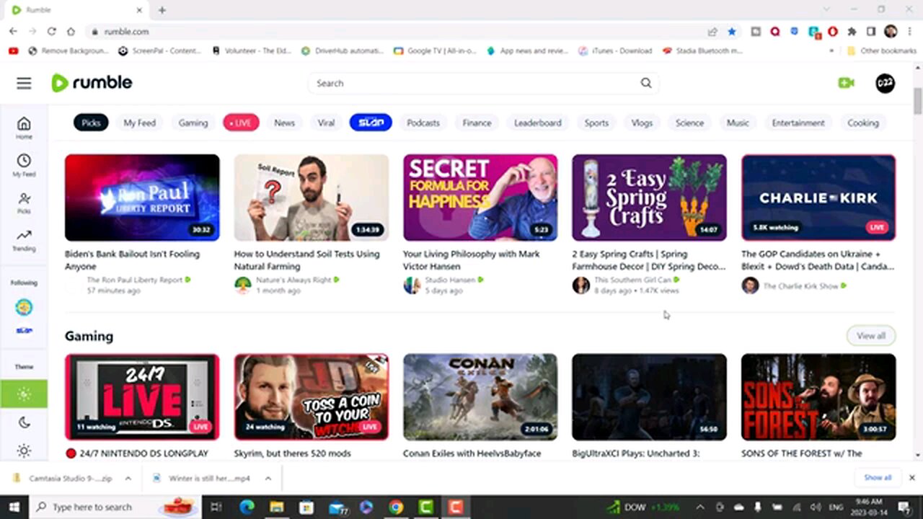Open Secret Formula for Happiness thumbnail

point(480,198)
